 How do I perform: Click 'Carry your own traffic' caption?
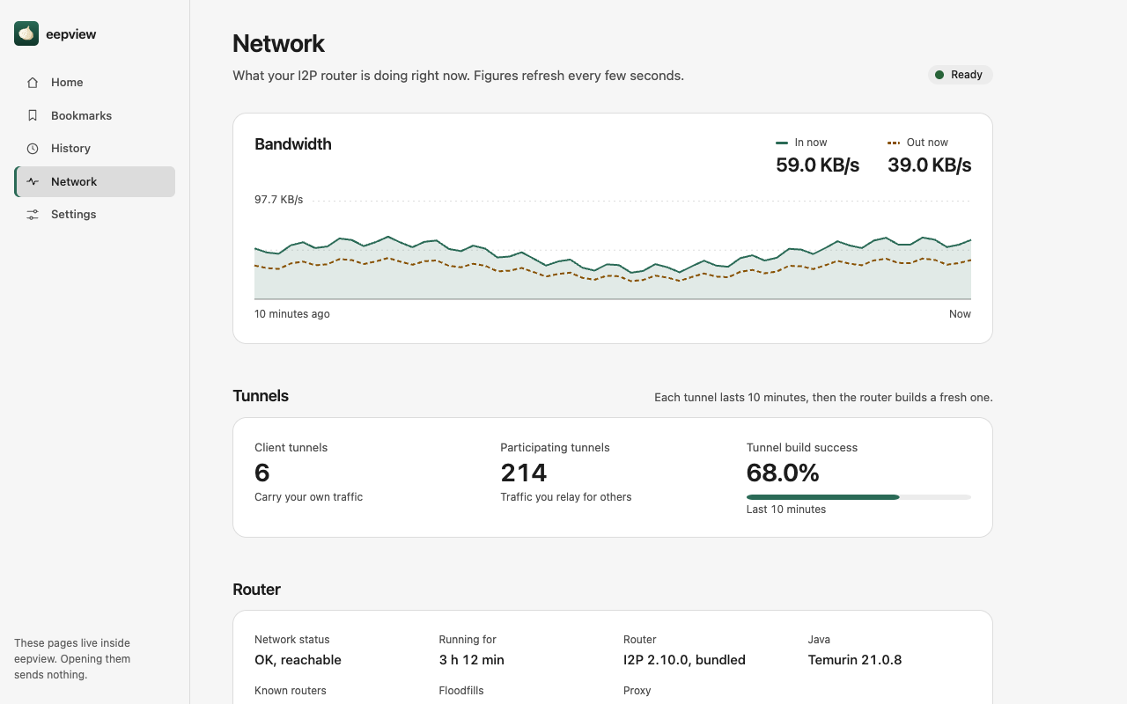tap(309, 497)
